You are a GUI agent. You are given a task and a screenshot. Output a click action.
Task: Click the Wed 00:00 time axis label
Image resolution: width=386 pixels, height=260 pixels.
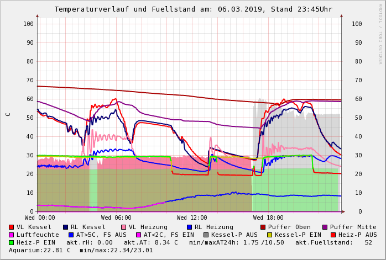coord(40,217)
